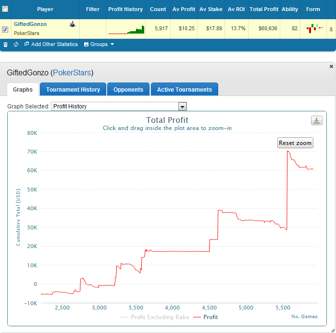Switch to the Graphs tab

(23, 89)
